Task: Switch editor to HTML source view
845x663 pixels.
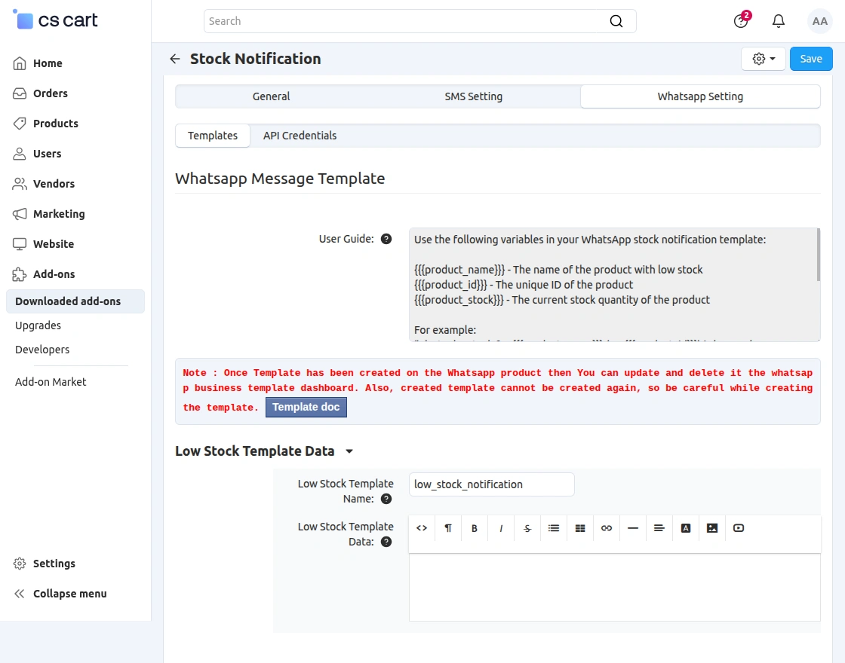Action: [422, 528]
